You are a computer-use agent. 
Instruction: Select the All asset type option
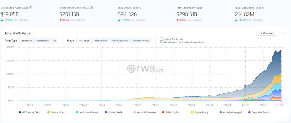click(55, 41)
